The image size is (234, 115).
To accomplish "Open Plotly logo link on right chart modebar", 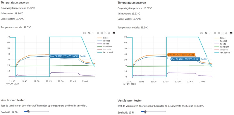I will (231, 33).
